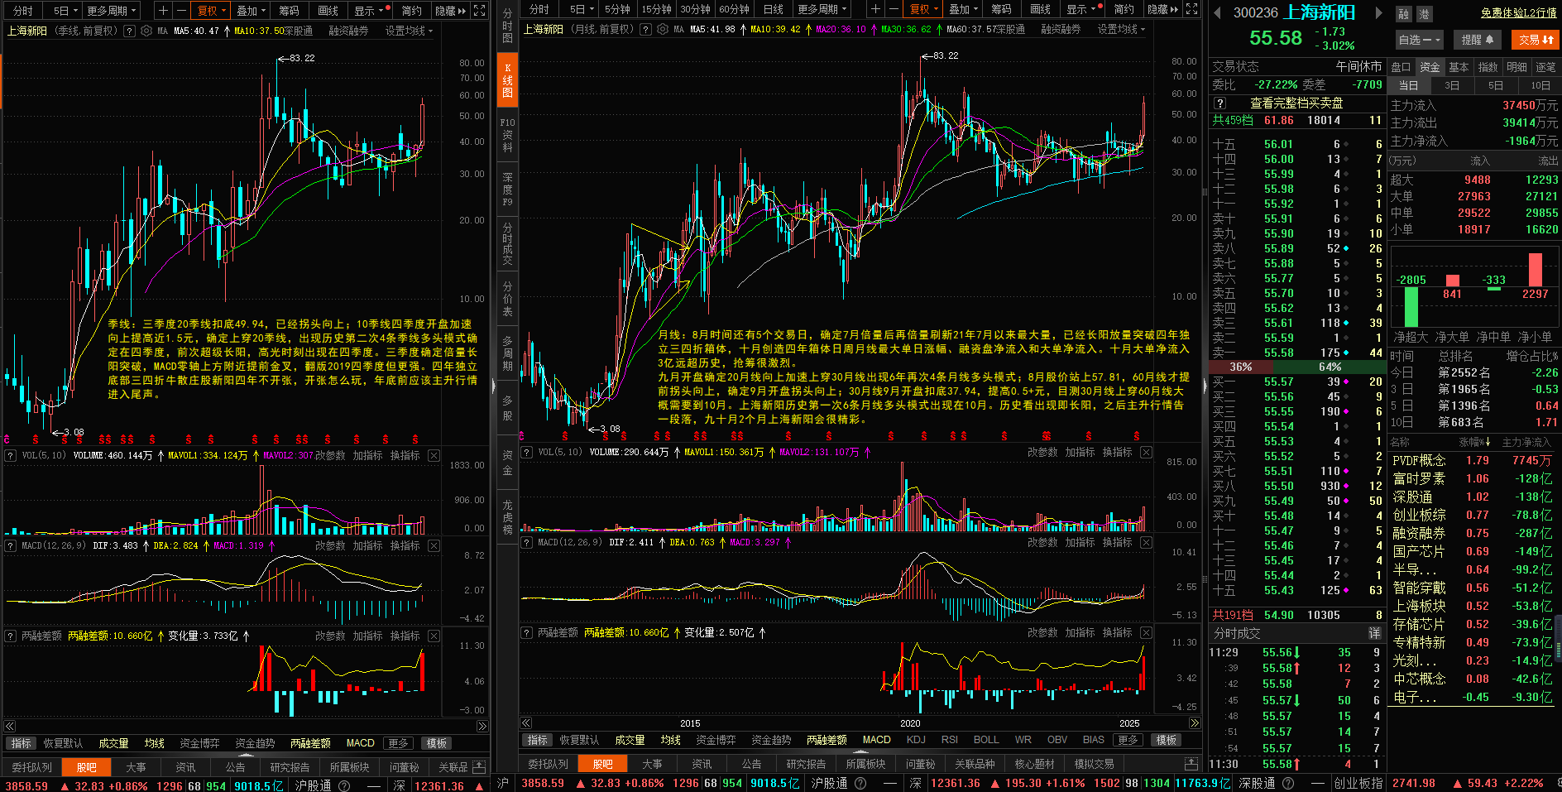
Task: Click left arrow of right chart timeline scrollbar
Action: coord(525,723)
